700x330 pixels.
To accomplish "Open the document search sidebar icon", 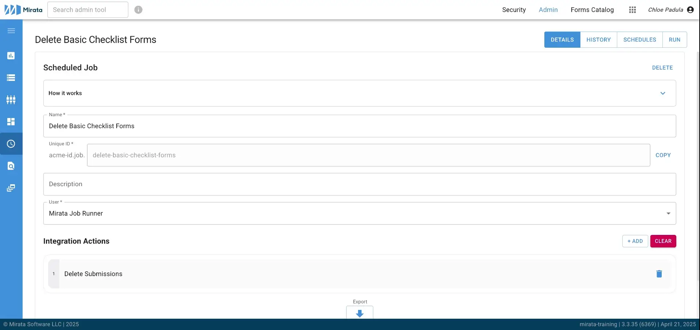I will tap(11, 166).
